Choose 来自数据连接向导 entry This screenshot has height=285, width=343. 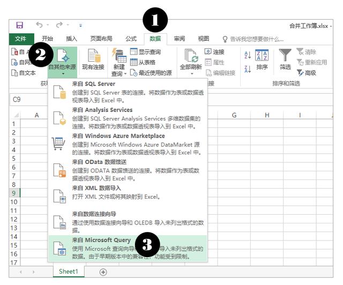click(128, 222)
